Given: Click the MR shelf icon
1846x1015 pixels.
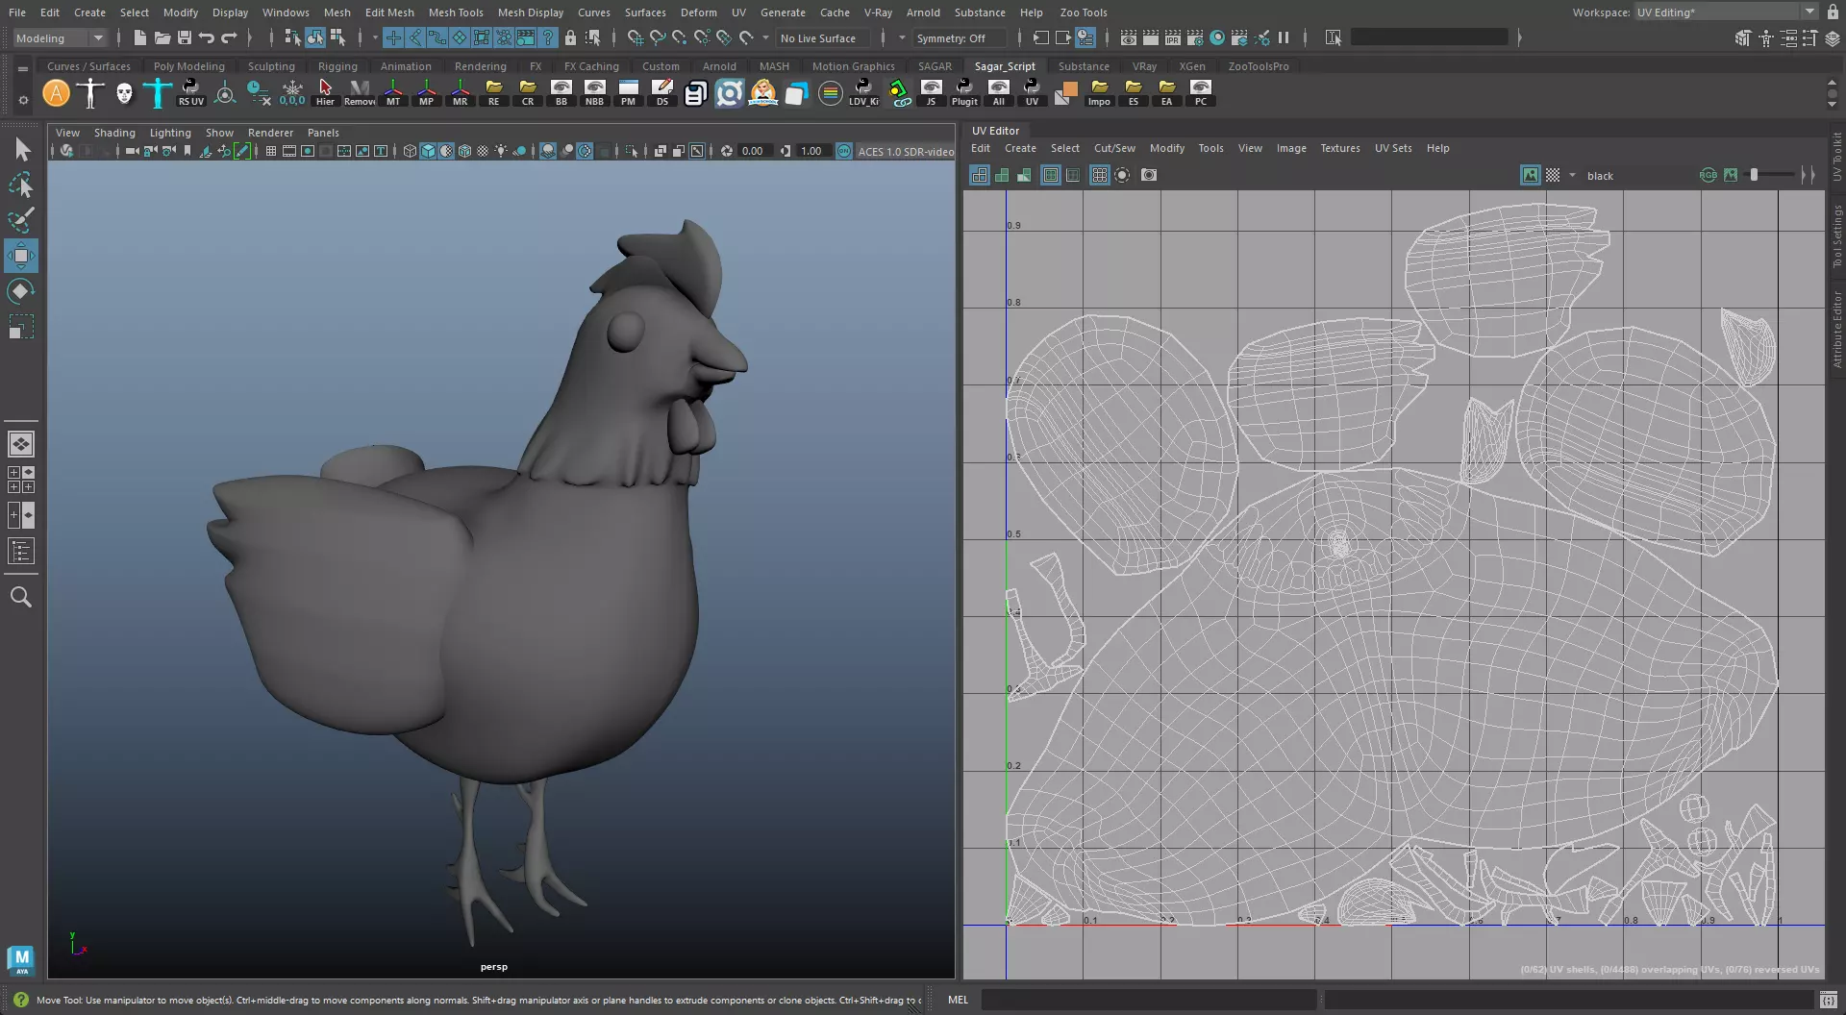Looking at the screenshot, I should pos(461,93).
